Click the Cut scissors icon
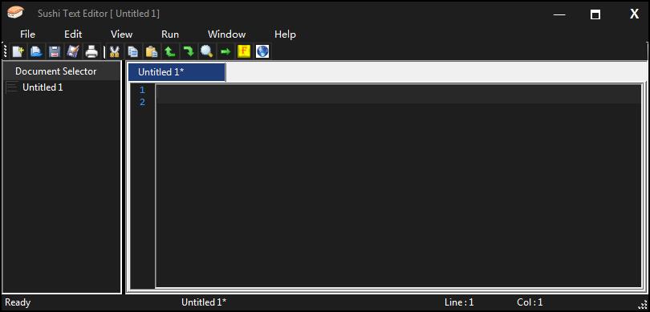Viewport: 650px width, 312px height. point(114,52)
